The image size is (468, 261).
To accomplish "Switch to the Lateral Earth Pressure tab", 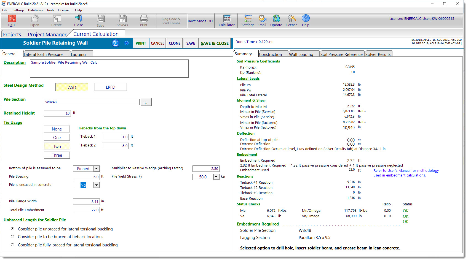I will click(x=43, y=54).
